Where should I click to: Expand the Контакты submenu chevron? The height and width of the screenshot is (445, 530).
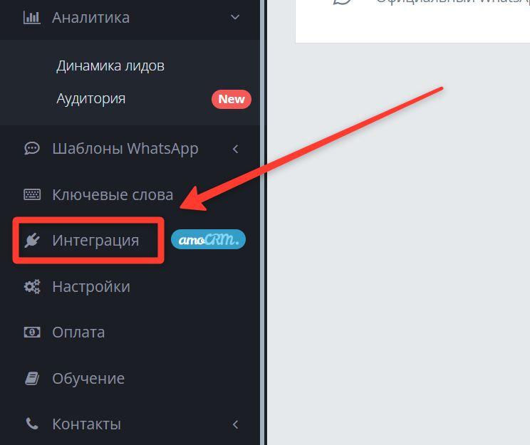[235, 424]
